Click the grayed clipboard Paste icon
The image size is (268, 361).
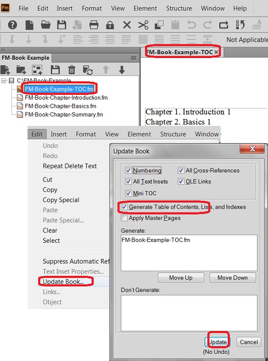pyautogui.click(x=175, y=24)
